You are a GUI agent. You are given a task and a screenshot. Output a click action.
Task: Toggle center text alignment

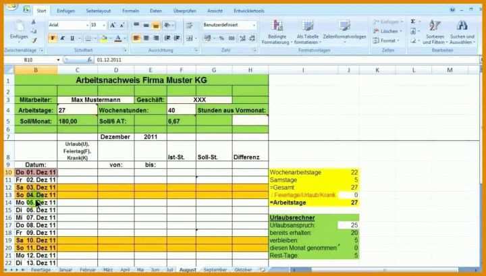point(146,38)
